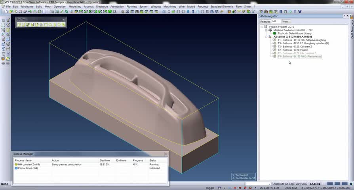Select the T4 Bullnose Planar faces operation
This screenshot has width=354, height=190.
[x=299, y=57]
